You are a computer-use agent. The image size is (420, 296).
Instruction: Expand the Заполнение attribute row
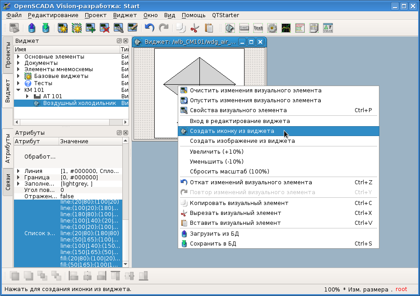point(18,184)
